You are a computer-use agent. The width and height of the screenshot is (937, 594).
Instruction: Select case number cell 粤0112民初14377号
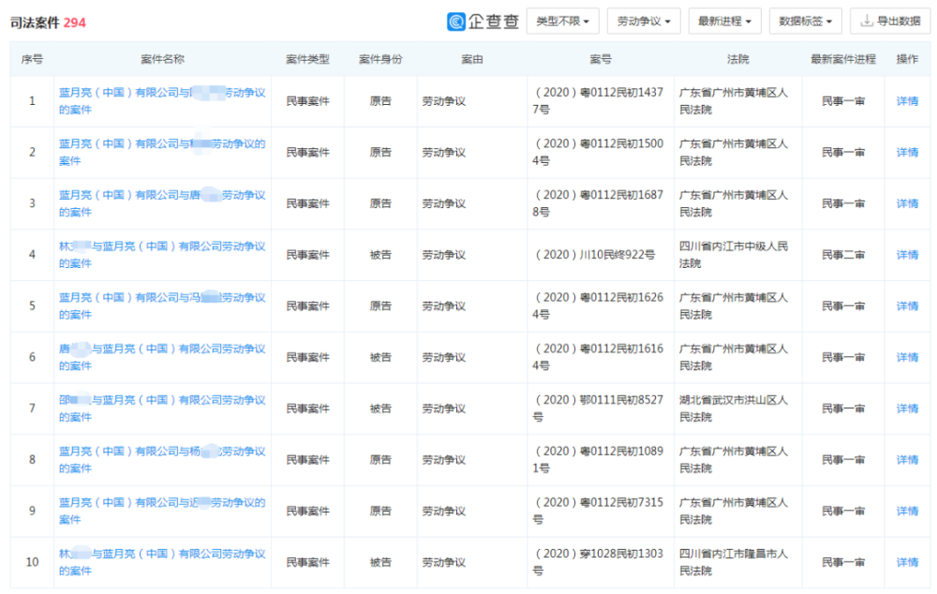[598, 101]
